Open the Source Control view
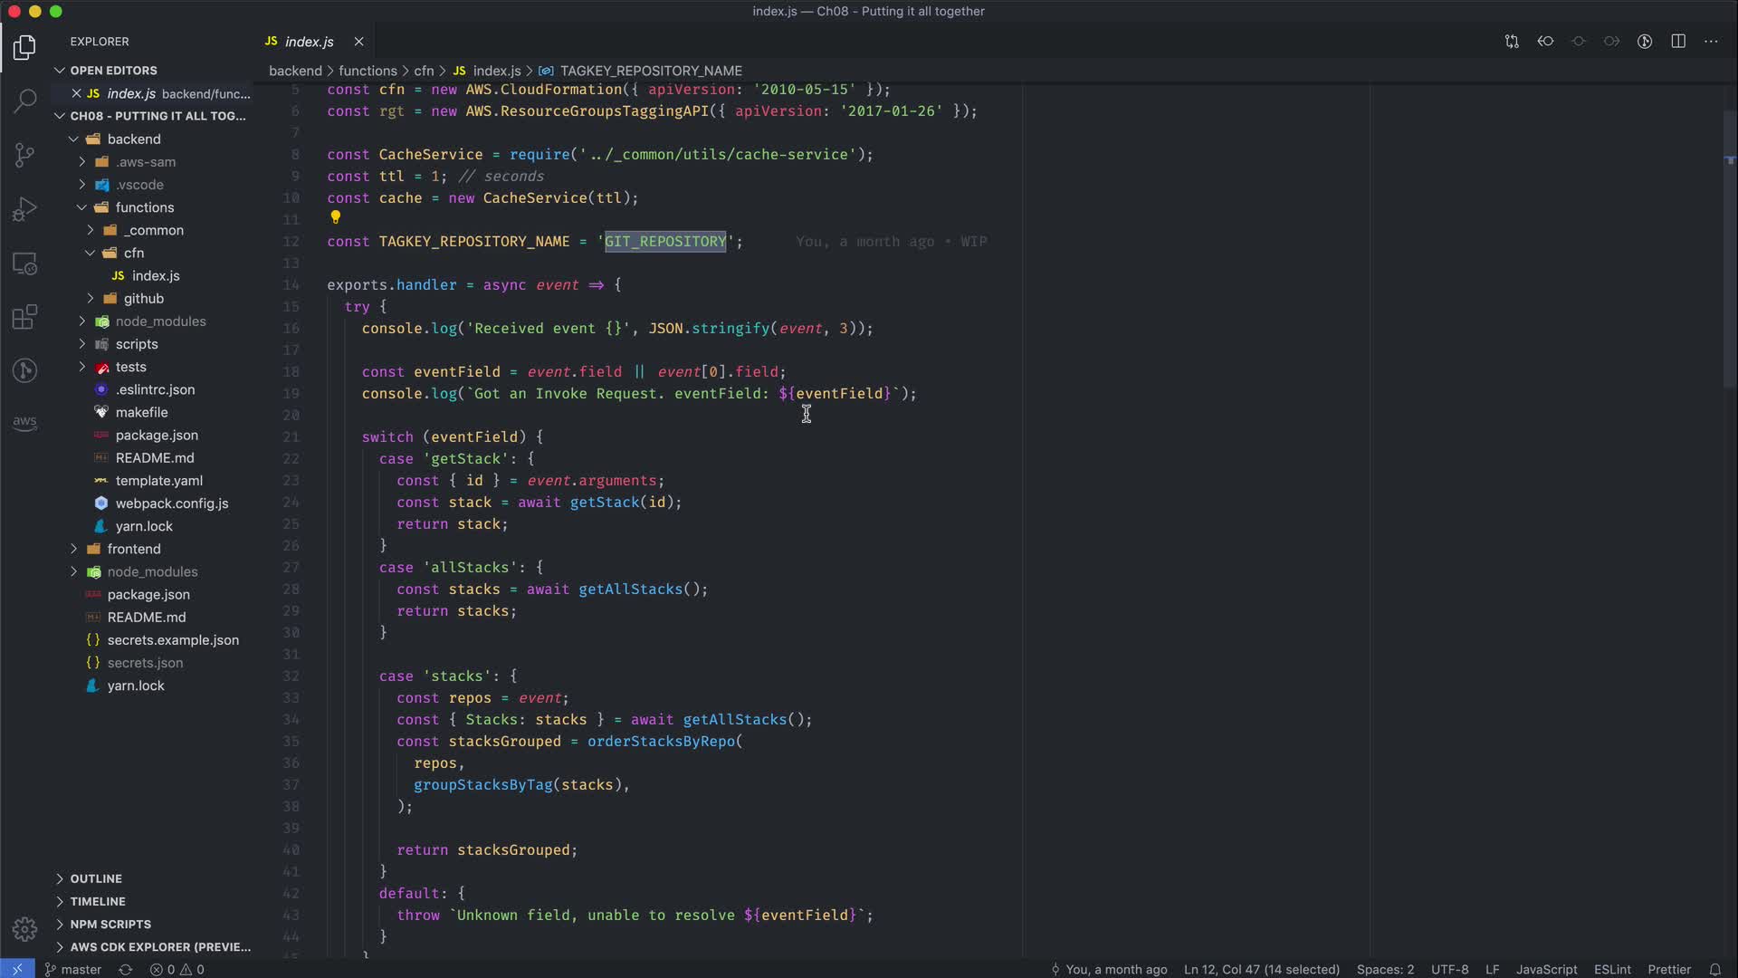Screen dimensions: 1738x978 pos(24,154)
